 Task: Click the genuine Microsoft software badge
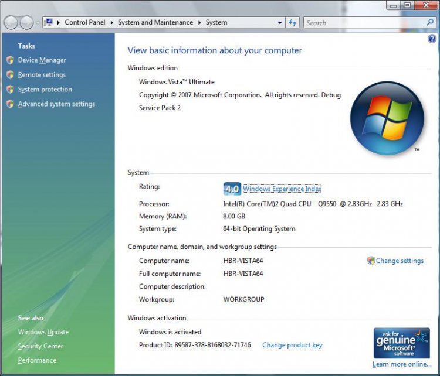pyautogui.click(x=401, y=343)
